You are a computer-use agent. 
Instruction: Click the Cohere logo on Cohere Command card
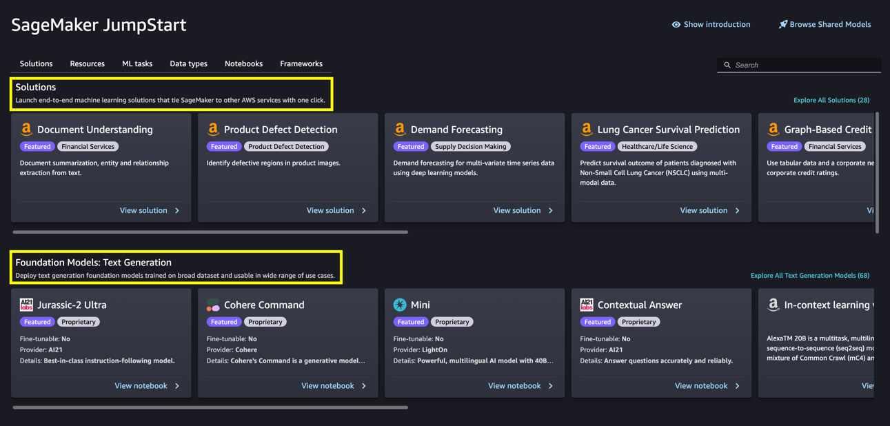[213, 305]
